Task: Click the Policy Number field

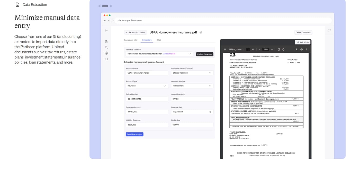Action: point(147,99)
